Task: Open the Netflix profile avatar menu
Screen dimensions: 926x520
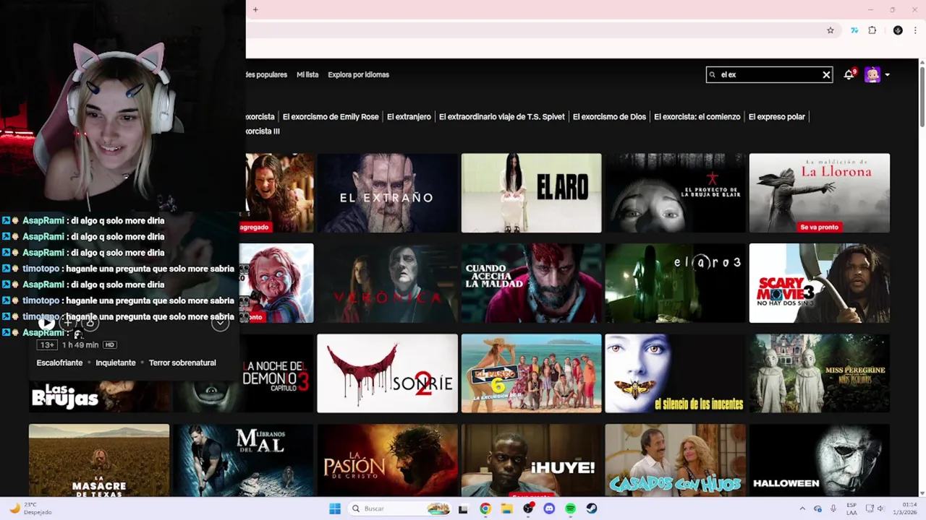Action: point(872,74)
